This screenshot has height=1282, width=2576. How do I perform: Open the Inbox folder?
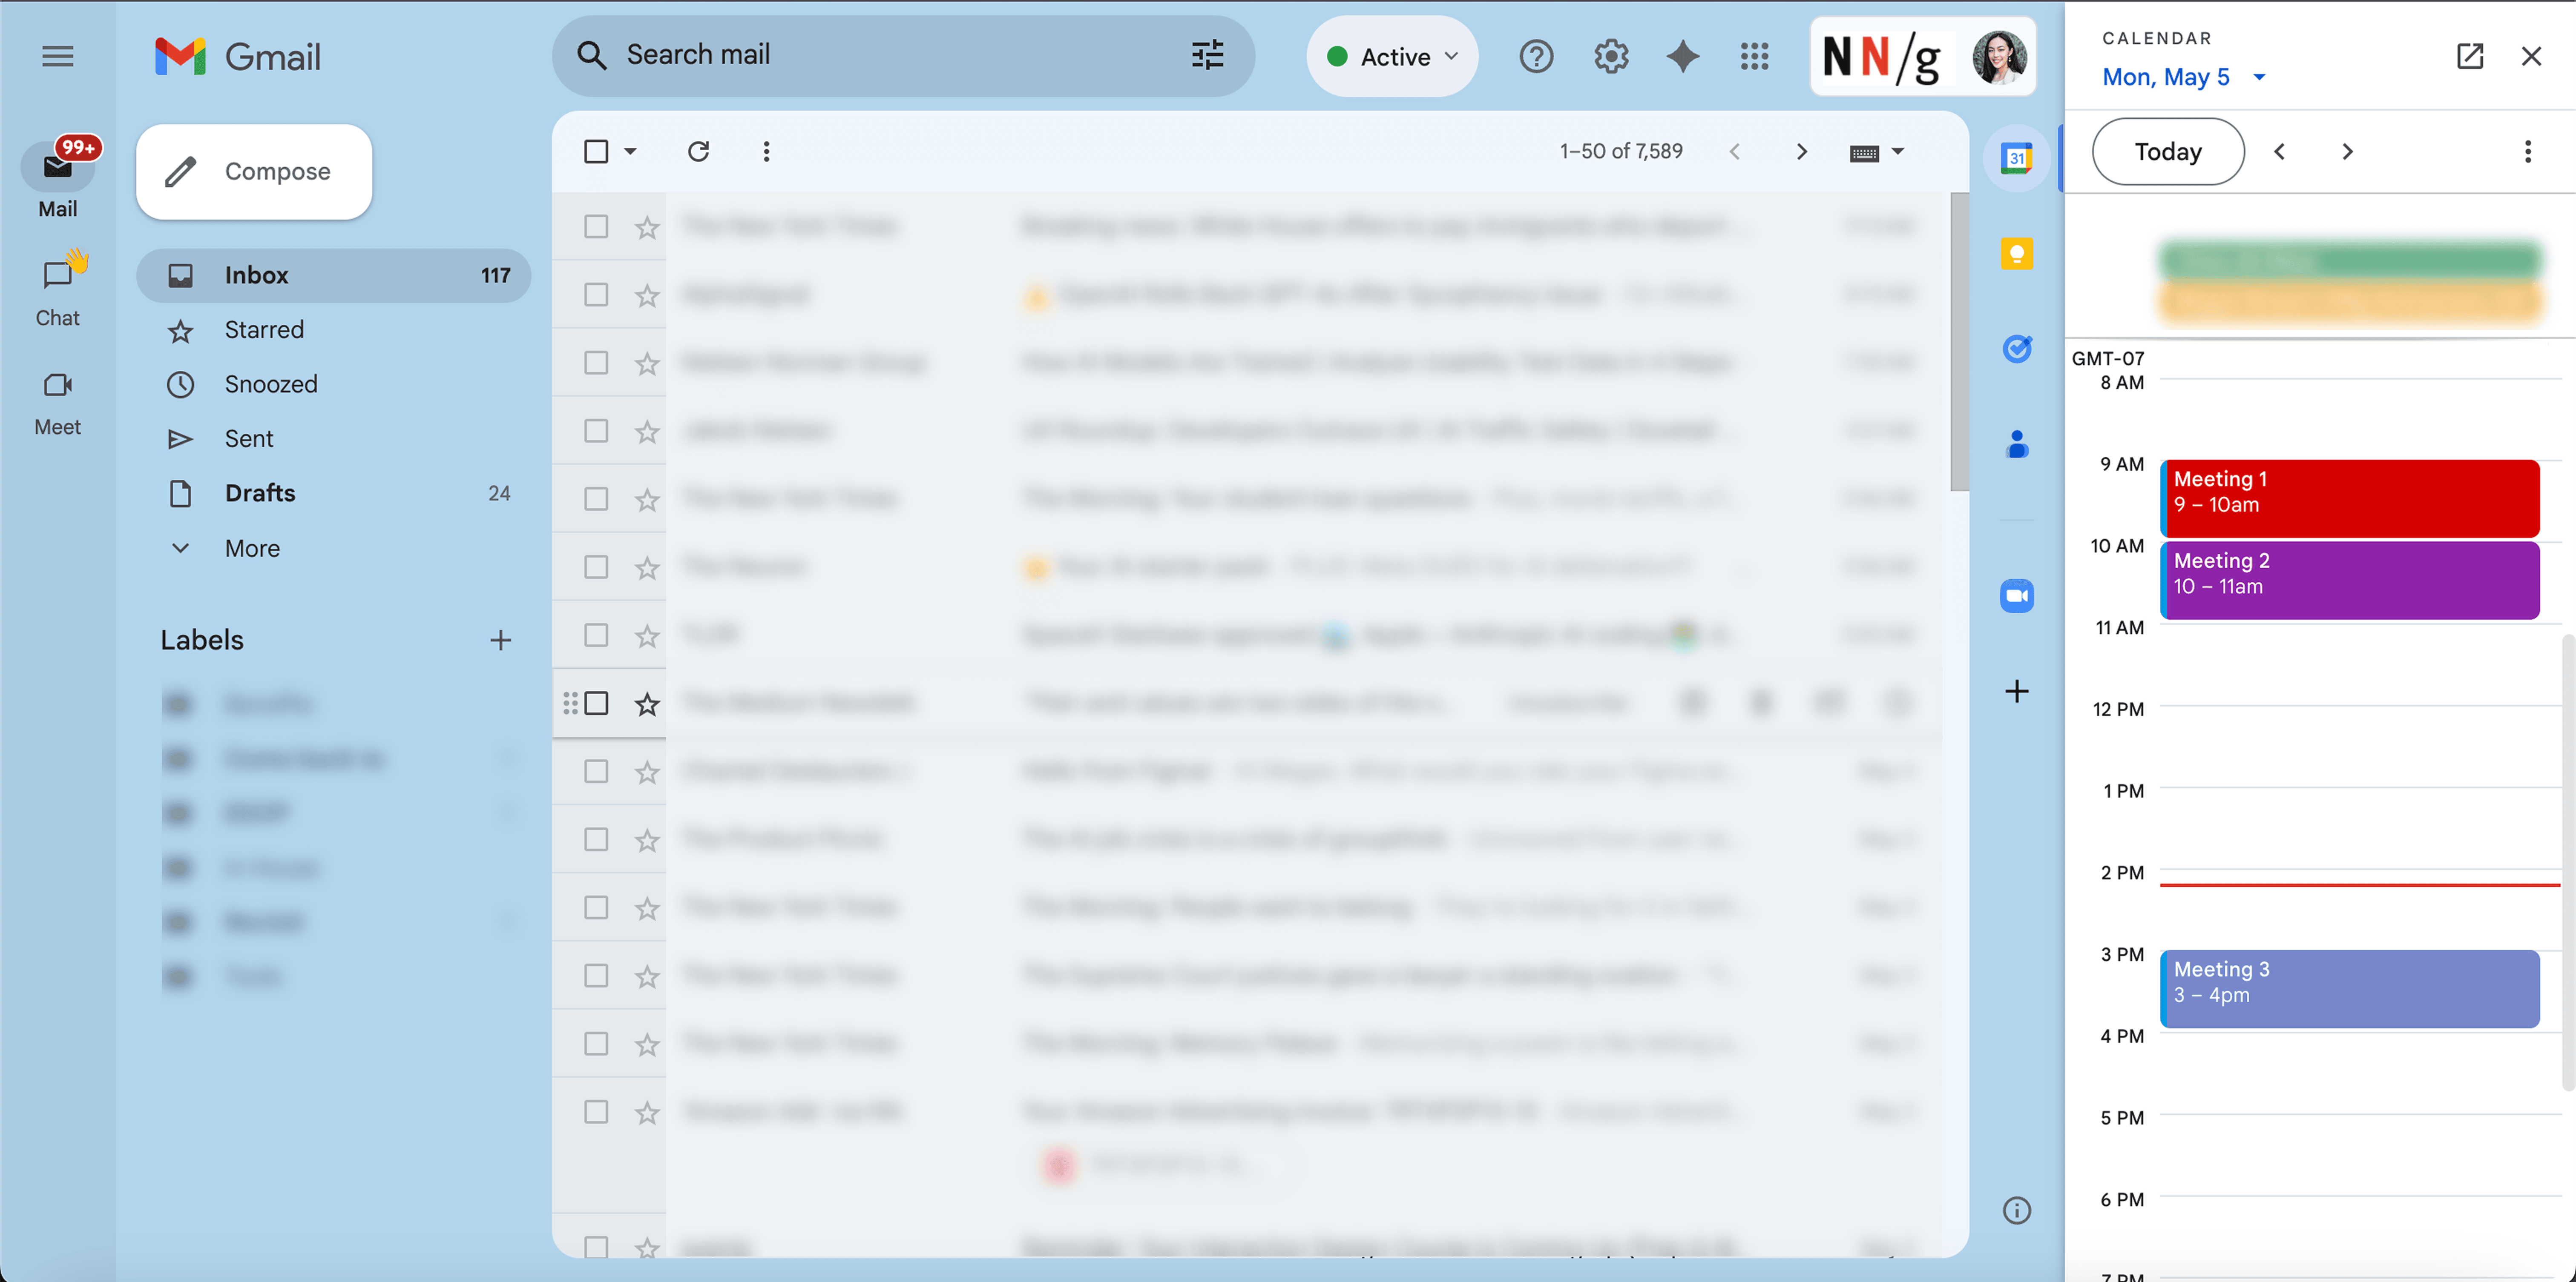tap(333, 276)
